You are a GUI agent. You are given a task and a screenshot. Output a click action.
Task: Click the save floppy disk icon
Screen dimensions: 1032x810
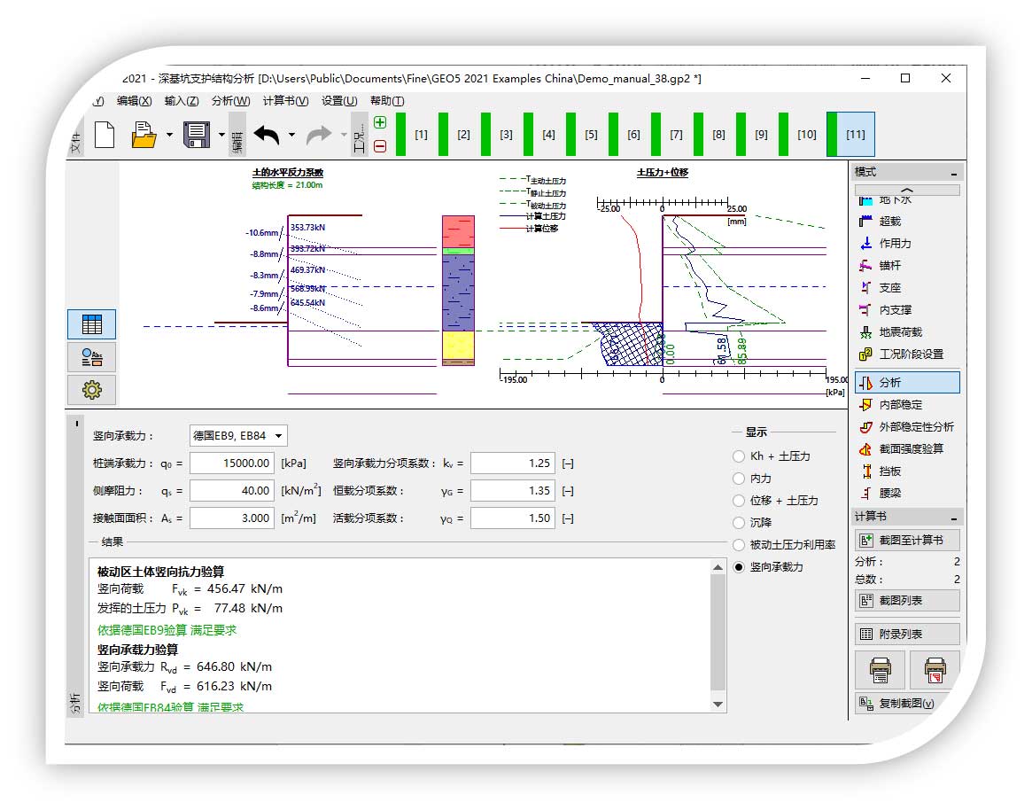coord(196,135)
